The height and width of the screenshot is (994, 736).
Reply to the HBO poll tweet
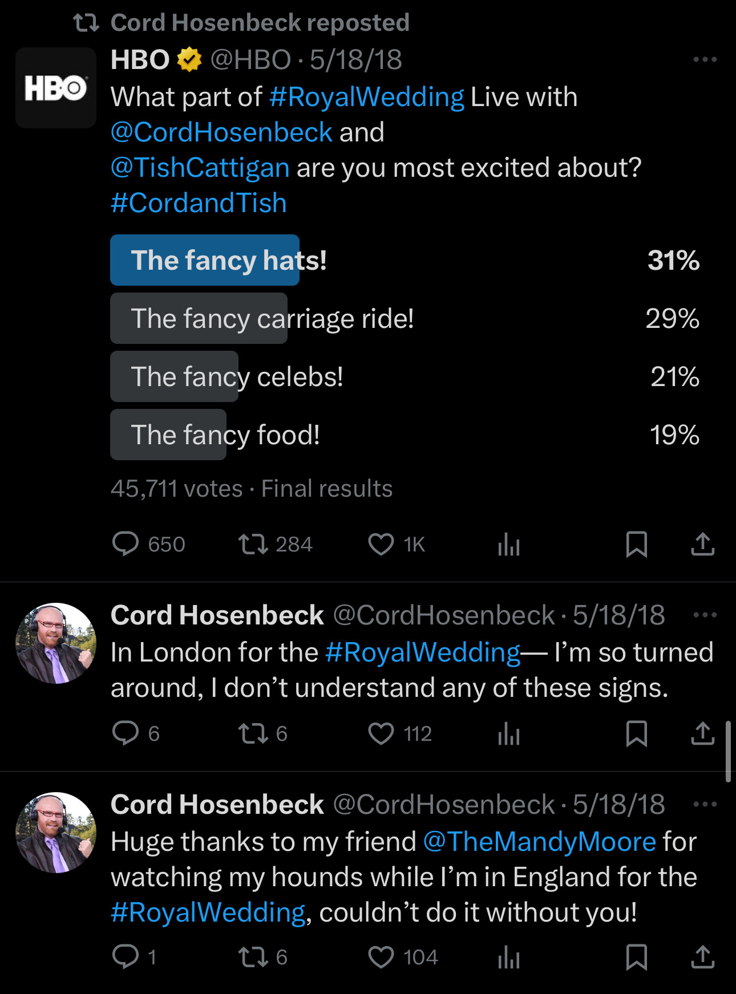tap(126, 544)
